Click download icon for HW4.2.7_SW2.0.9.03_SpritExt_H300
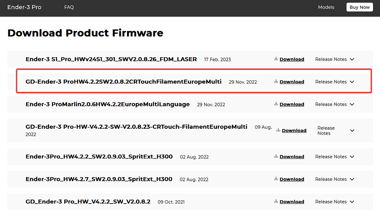The height and width of the screenshot is (216, 380). click(276, 179)
